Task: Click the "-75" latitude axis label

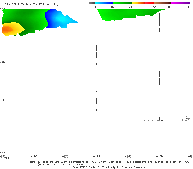Action: [x=2, y=100]
